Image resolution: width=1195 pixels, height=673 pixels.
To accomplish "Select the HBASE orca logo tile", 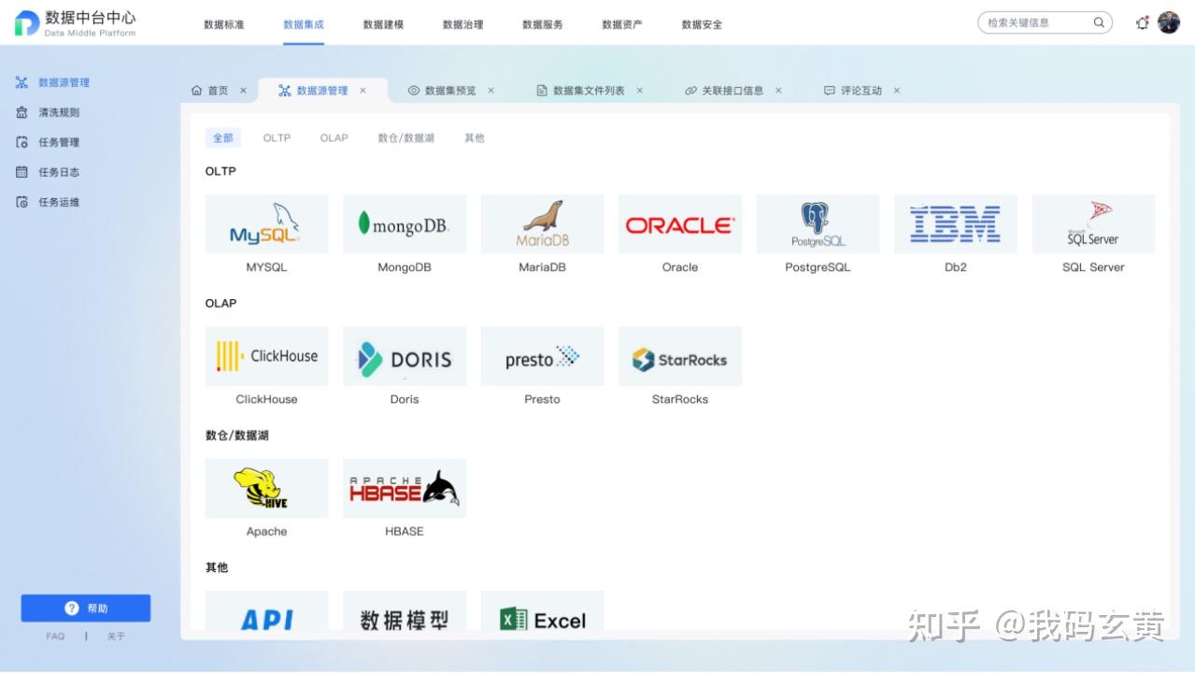I will click(405, 488).
